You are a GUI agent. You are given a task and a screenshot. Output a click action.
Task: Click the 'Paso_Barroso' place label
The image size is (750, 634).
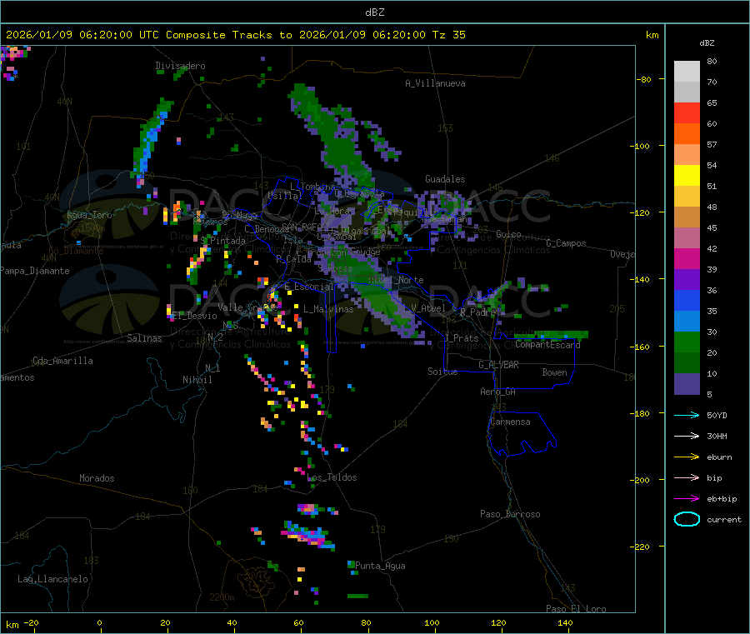(510, 514)
